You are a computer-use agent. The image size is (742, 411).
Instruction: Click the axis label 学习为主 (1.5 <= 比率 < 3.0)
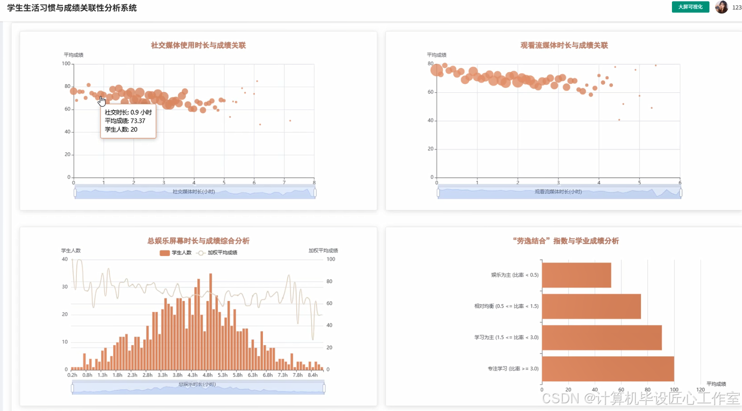pyautogui.click(x=507, y=338)
